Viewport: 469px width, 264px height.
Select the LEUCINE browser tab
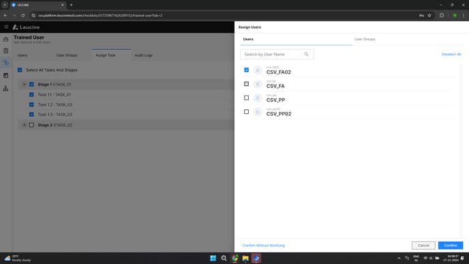(37, 5)
